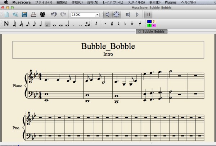Viewport: 216px width, 146px height.
Task: Select the eighth note duration
Action: tap(34, 24)
